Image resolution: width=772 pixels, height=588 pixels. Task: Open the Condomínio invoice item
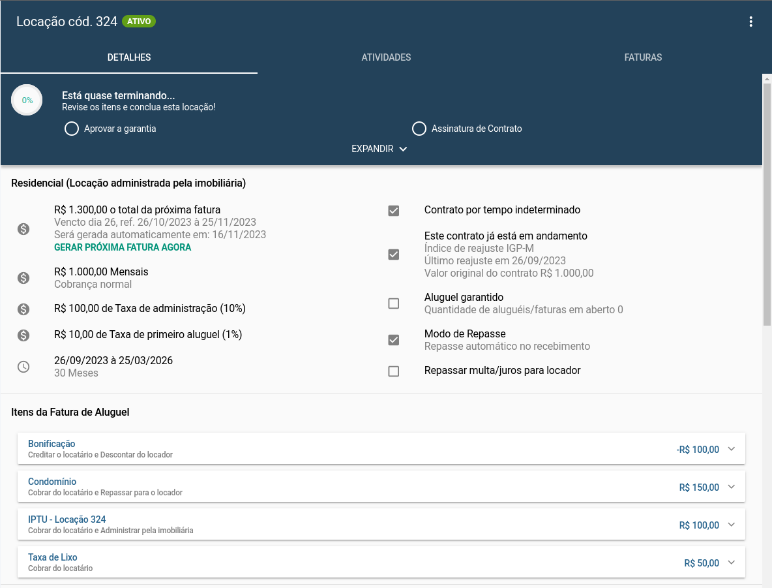381,486
